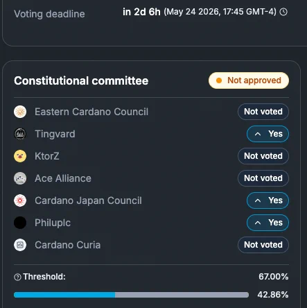Click the Tingvard avatar icon
Viewport: 307px width, 308px height.
pos(20,134)
